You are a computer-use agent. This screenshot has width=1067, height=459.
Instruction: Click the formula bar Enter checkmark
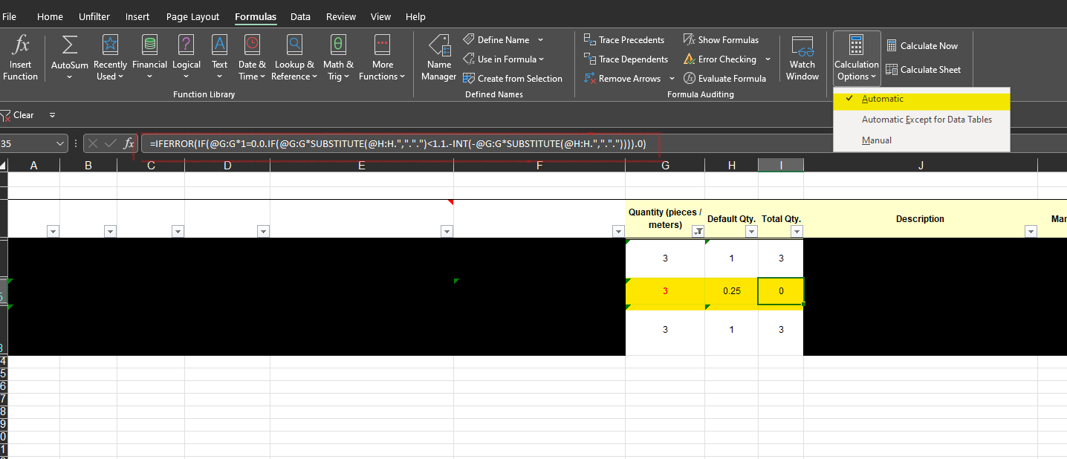coord(110,143)
